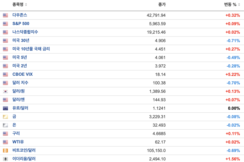Screen dimensions: 244x162
Task: Select the +1.56% change for 이더리움/달러
Action: pyautogui.click(x=233, y=159)
